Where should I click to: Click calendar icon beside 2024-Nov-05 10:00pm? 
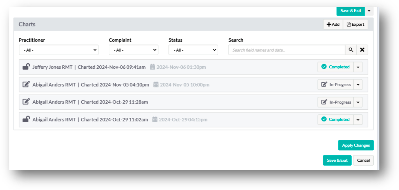[x=156, y=84]
